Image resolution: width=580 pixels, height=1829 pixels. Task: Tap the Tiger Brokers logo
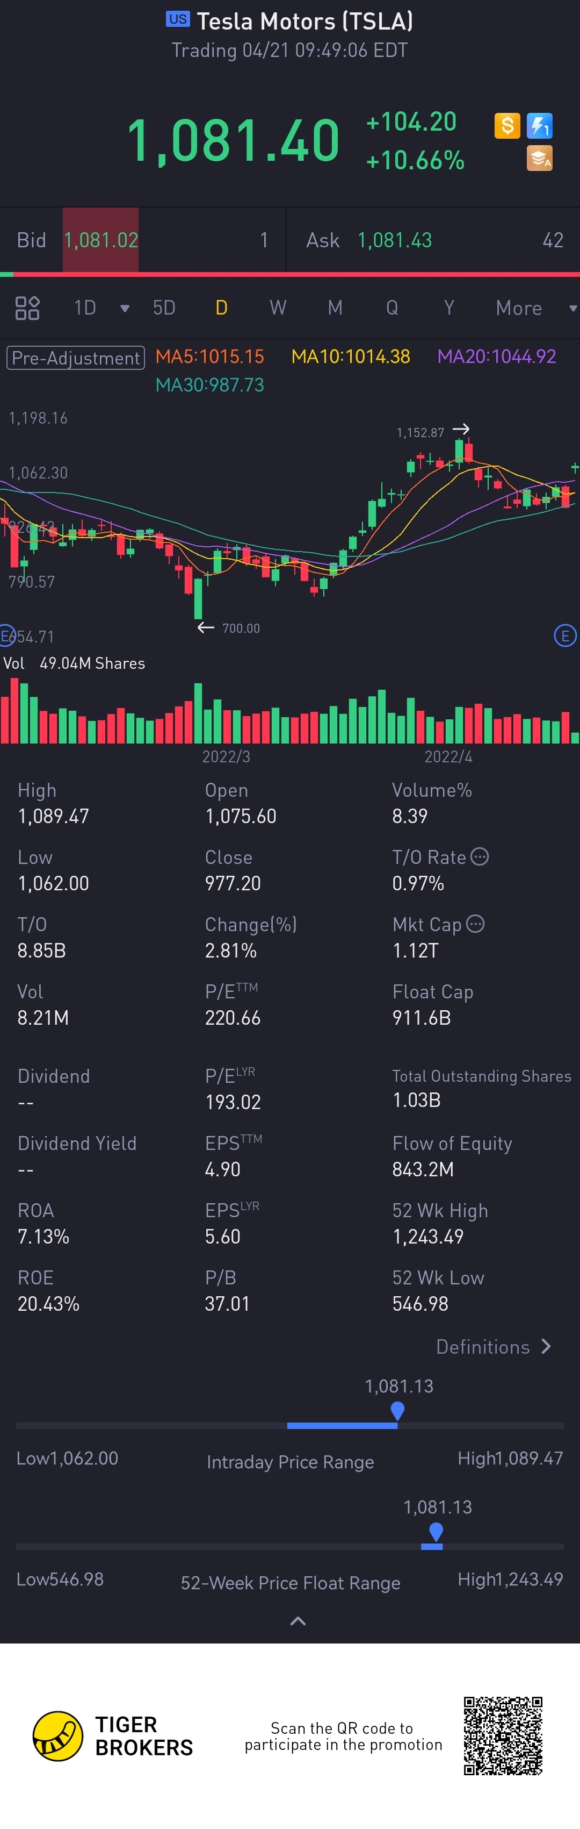58,1736
